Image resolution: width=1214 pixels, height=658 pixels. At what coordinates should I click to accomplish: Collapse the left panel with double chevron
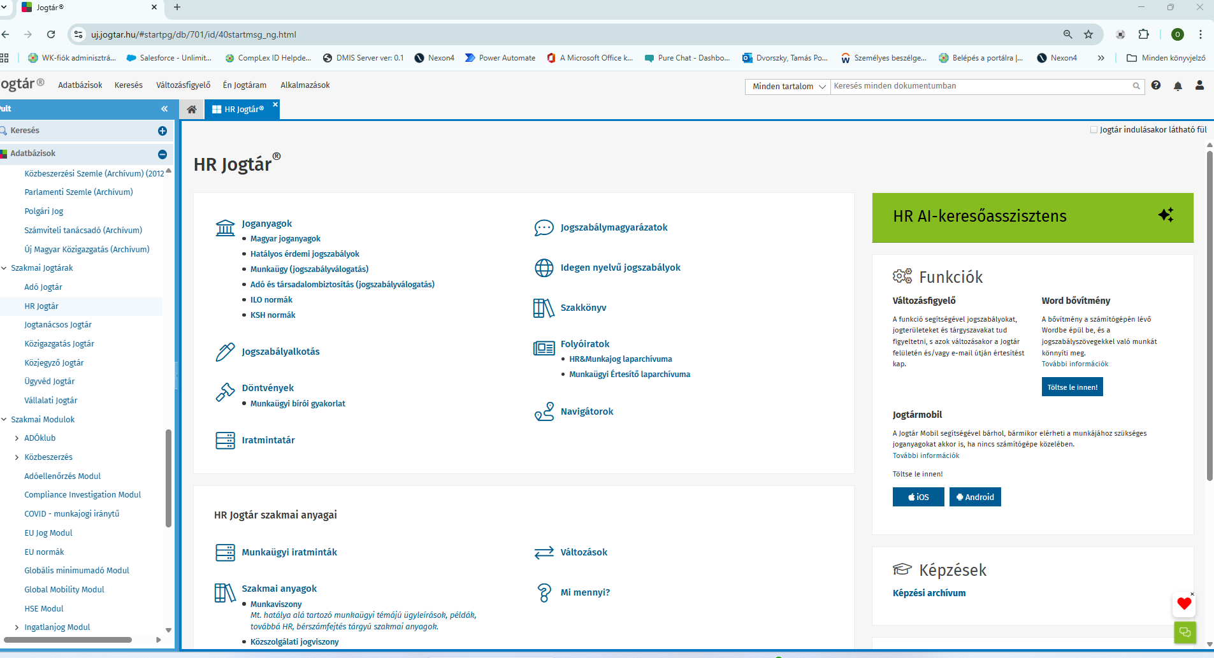(164, 109)
